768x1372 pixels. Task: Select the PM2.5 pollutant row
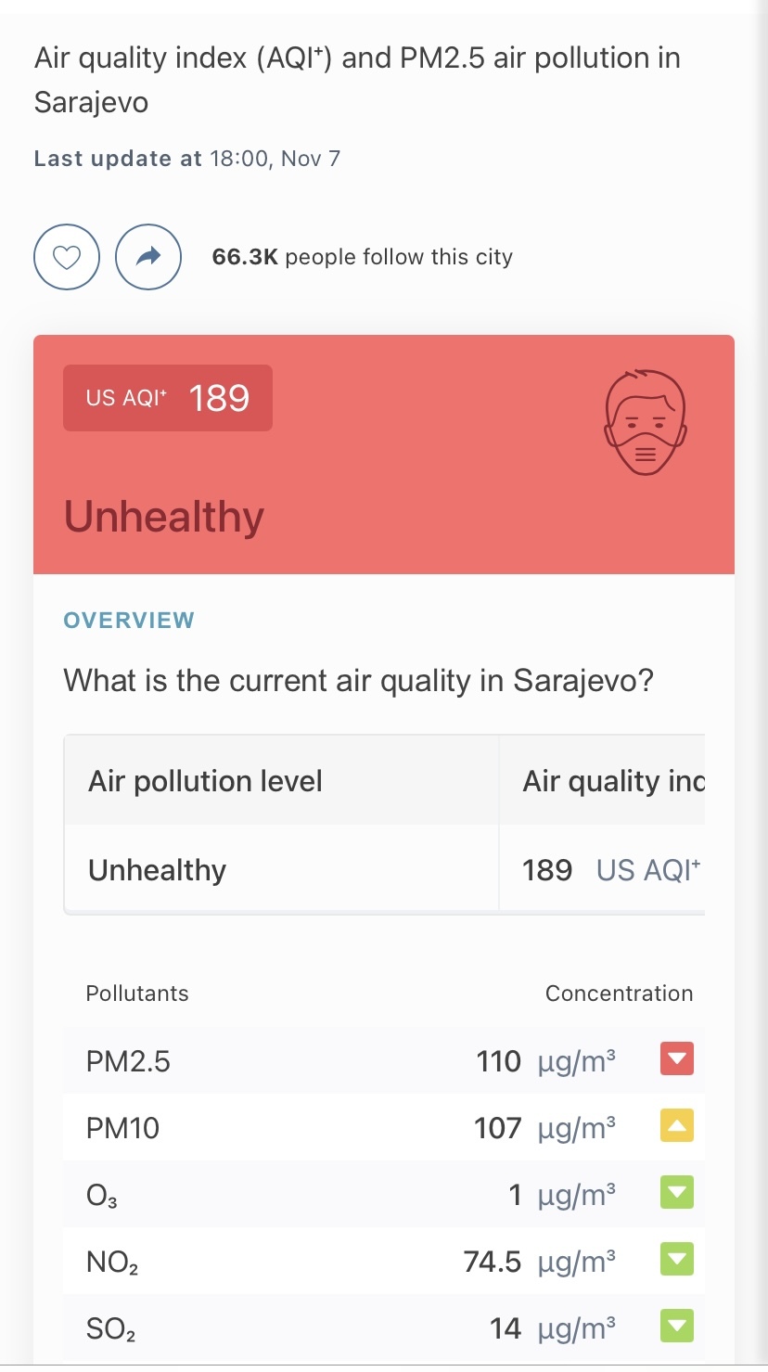(384, 1059)
